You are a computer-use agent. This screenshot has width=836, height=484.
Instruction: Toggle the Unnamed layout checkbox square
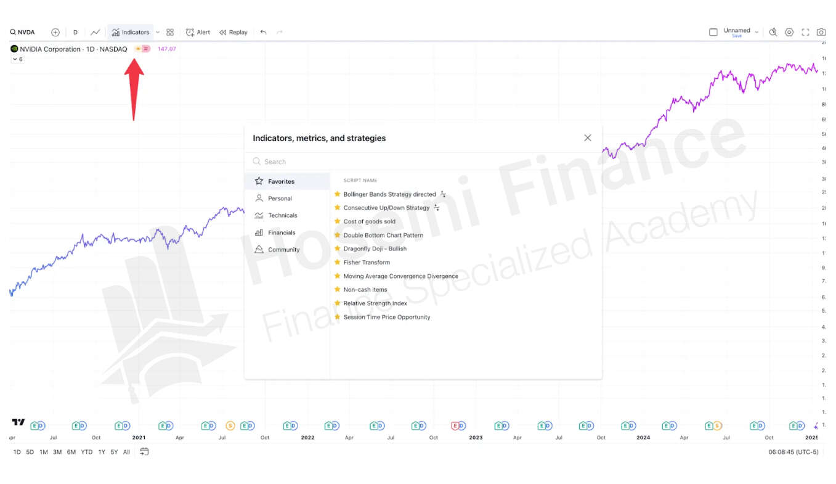713,32
